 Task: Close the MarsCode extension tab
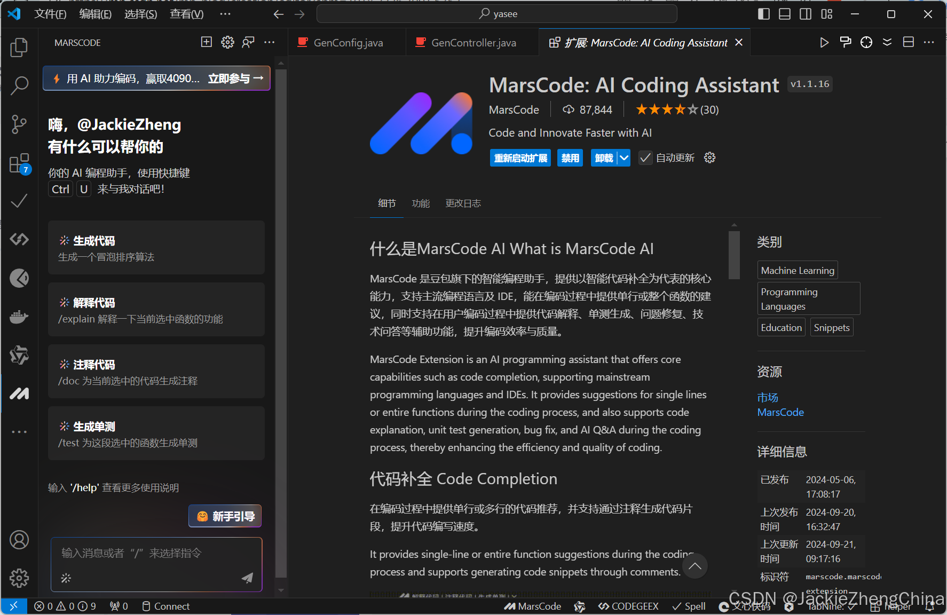(739, 42)
